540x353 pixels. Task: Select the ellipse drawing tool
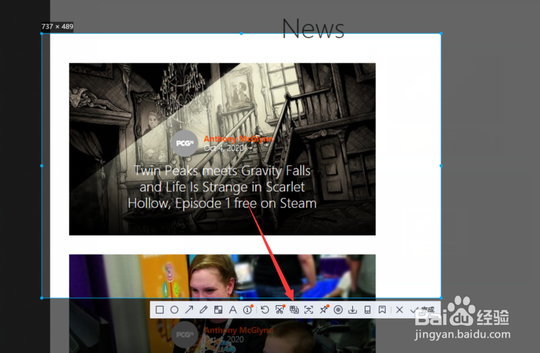175,310
